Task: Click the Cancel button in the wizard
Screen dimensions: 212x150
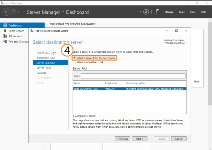Action: click(x=179, y=139)
